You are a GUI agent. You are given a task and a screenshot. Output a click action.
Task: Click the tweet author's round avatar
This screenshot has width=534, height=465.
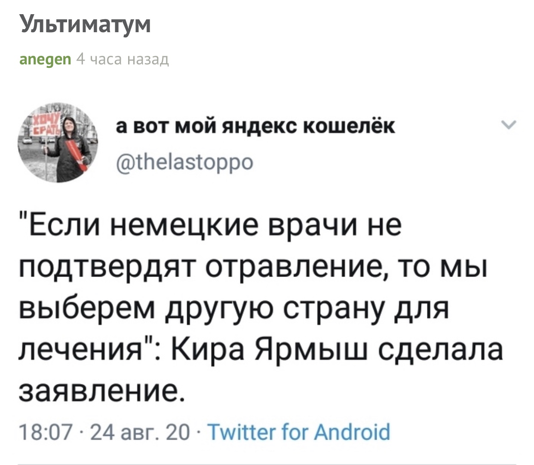[x=58, y=143]
